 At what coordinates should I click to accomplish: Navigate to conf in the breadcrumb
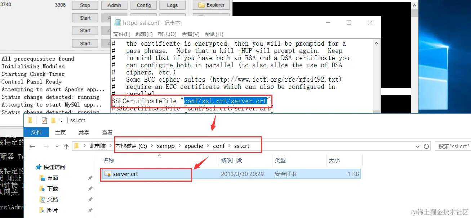[x=219, y=146]
